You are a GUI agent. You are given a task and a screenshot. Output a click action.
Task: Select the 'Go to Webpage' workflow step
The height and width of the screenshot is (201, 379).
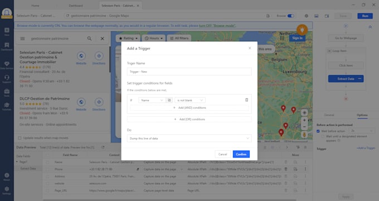[x=346, y=38]
